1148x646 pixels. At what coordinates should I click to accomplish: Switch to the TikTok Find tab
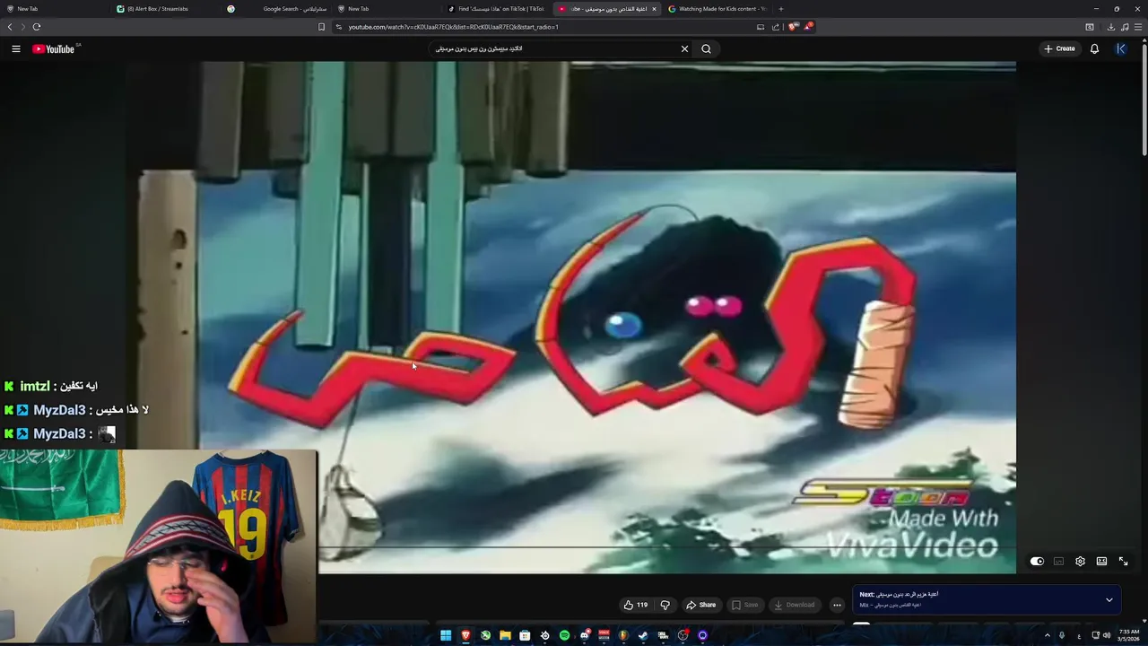point(498,9)
